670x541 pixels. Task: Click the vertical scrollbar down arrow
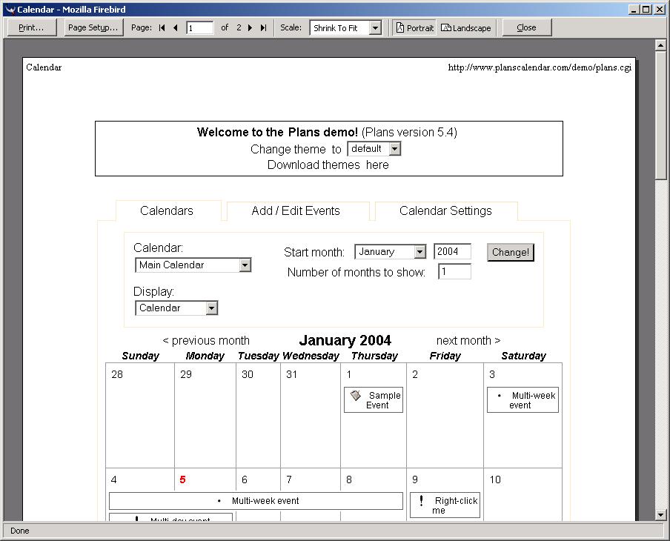click(660, 515)
